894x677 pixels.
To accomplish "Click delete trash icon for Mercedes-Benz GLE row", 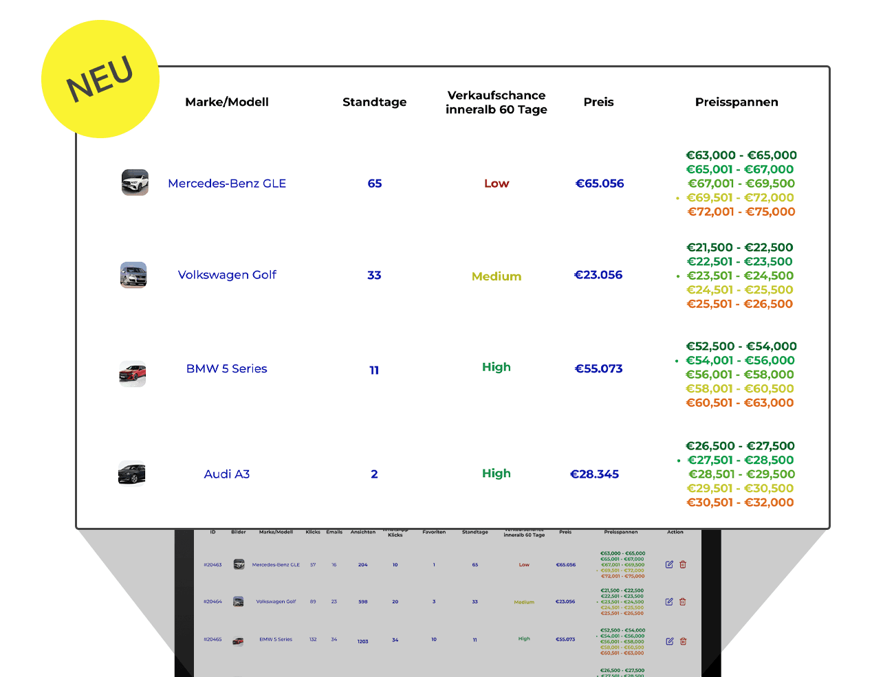I will [683, 564].
